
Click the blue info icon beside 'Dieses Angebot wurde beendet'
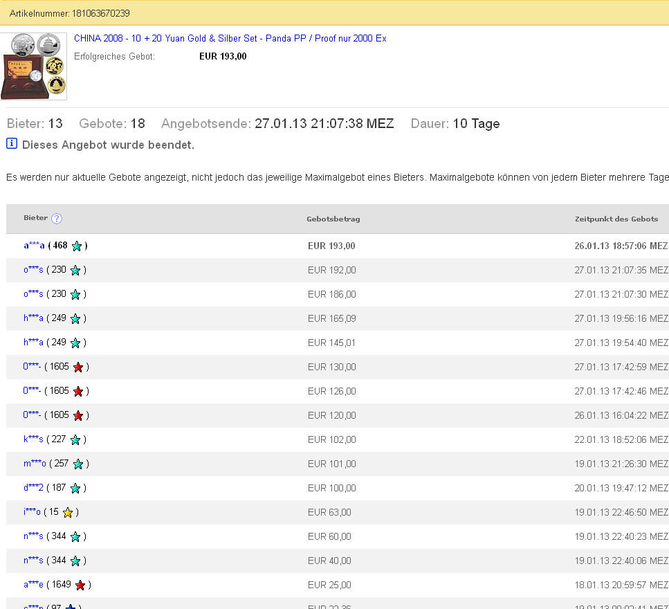point(12,144)
